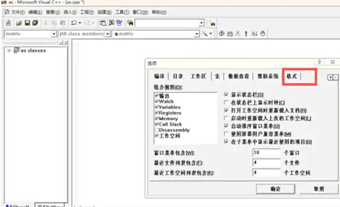This screenshot has height=207, width=340.
Task: Toggle the Call Stack checkbox
Action: pos(157,124)
